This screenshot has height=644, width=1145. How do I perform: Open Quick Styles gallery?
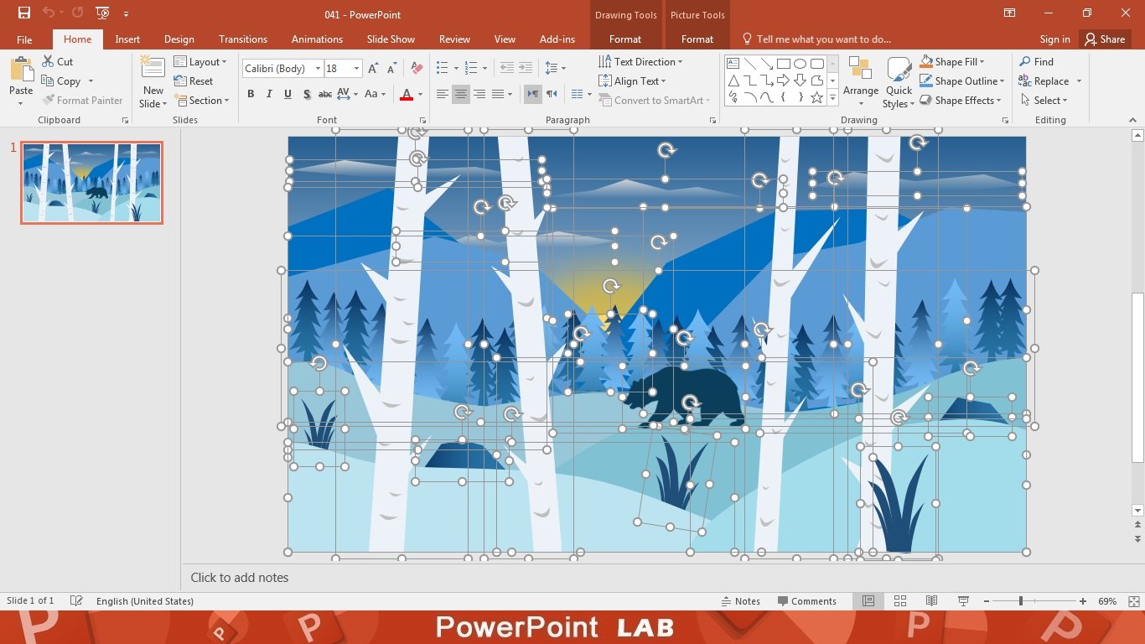899,82
